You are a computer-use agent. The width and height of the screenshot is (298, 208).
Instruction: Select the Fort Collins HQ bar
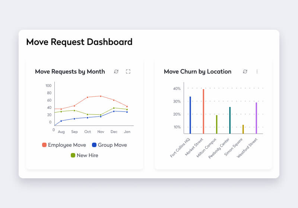click(x=190, y=115)
